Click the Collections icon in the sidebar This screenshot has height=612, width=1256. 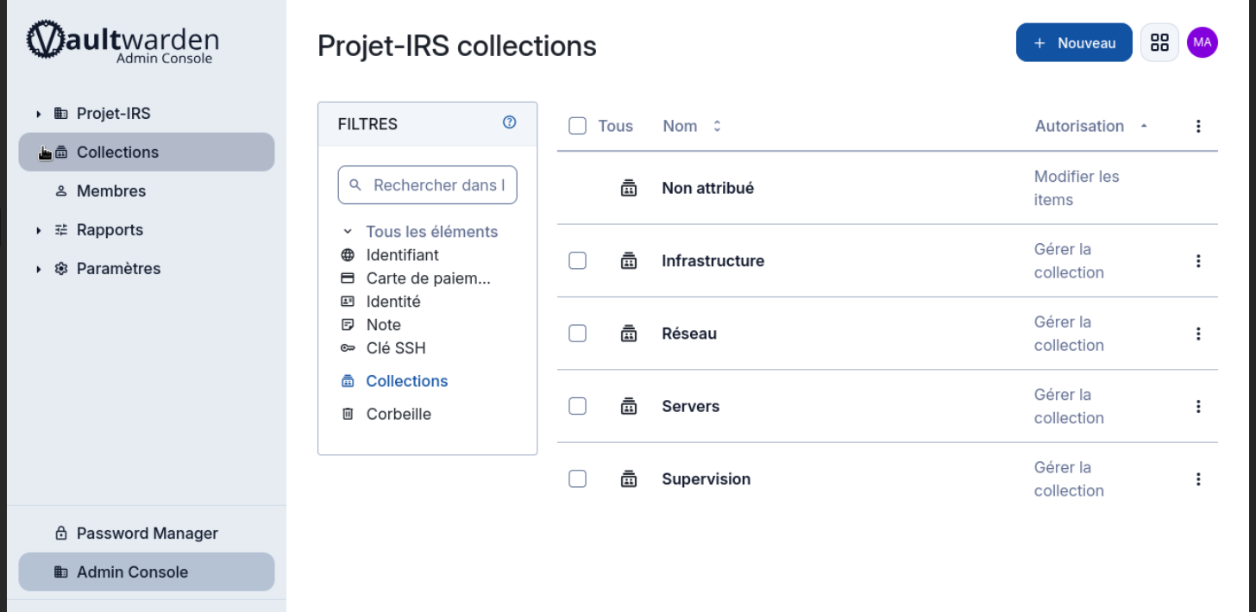coord(60,153)
